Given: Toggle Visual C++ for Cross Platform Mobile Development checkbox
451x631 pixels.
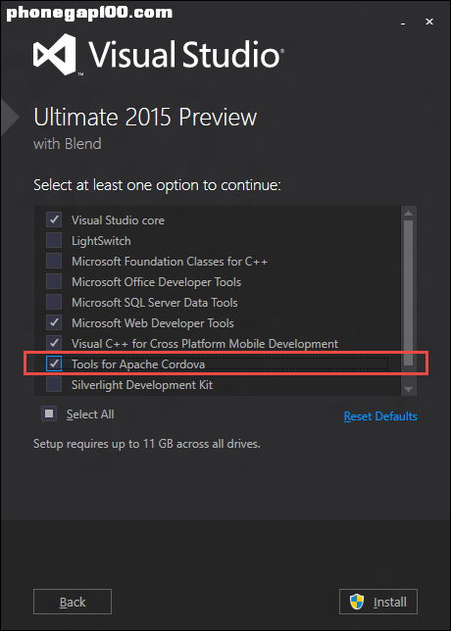Looking at the screenshot, I should [54, 343].
